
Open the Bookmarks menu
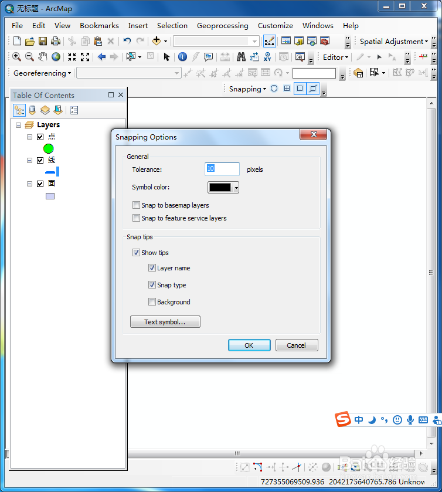point(99,26)
